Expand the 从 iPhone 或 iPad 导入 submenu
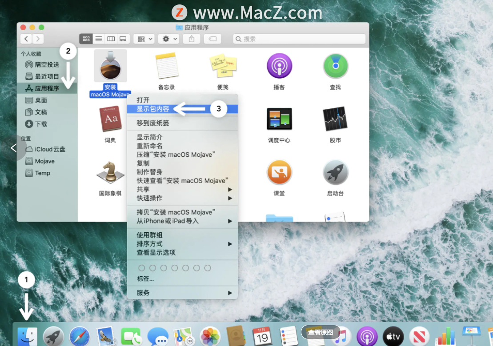The height and width of the screenshot is (346, 493). coord(182,221)
